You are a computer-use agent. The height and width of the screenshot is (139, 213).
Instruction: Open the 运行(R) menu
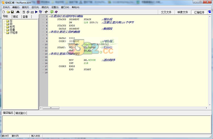click(x=35, y=7)
